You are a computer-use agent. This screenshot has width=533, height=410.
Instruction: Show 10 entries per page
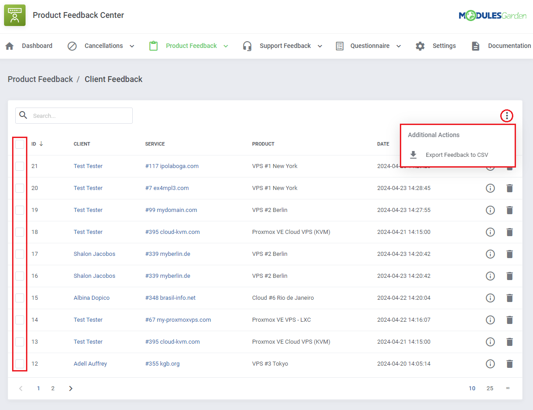tap(472, 388)
